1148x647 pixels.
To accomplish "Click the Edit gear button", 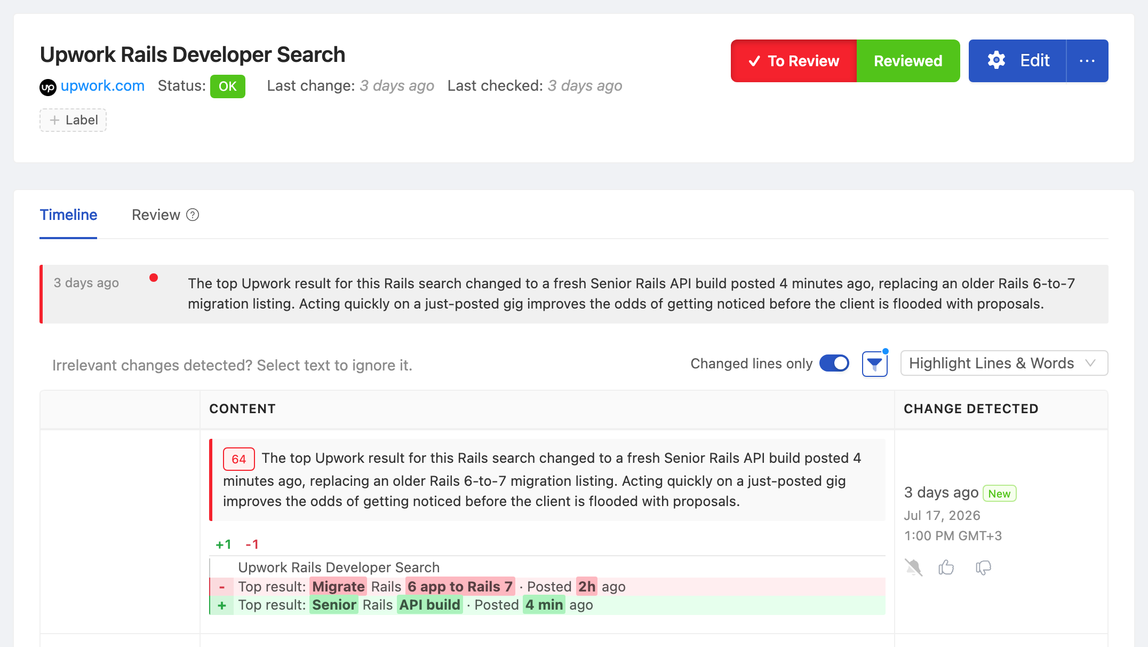I will (x=1017, y=61).
